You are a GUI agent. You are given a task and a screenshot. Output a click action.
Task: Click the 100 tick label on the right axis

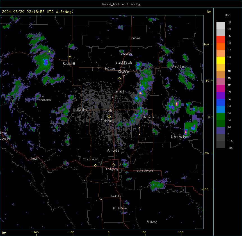click(x=206, y=44)
